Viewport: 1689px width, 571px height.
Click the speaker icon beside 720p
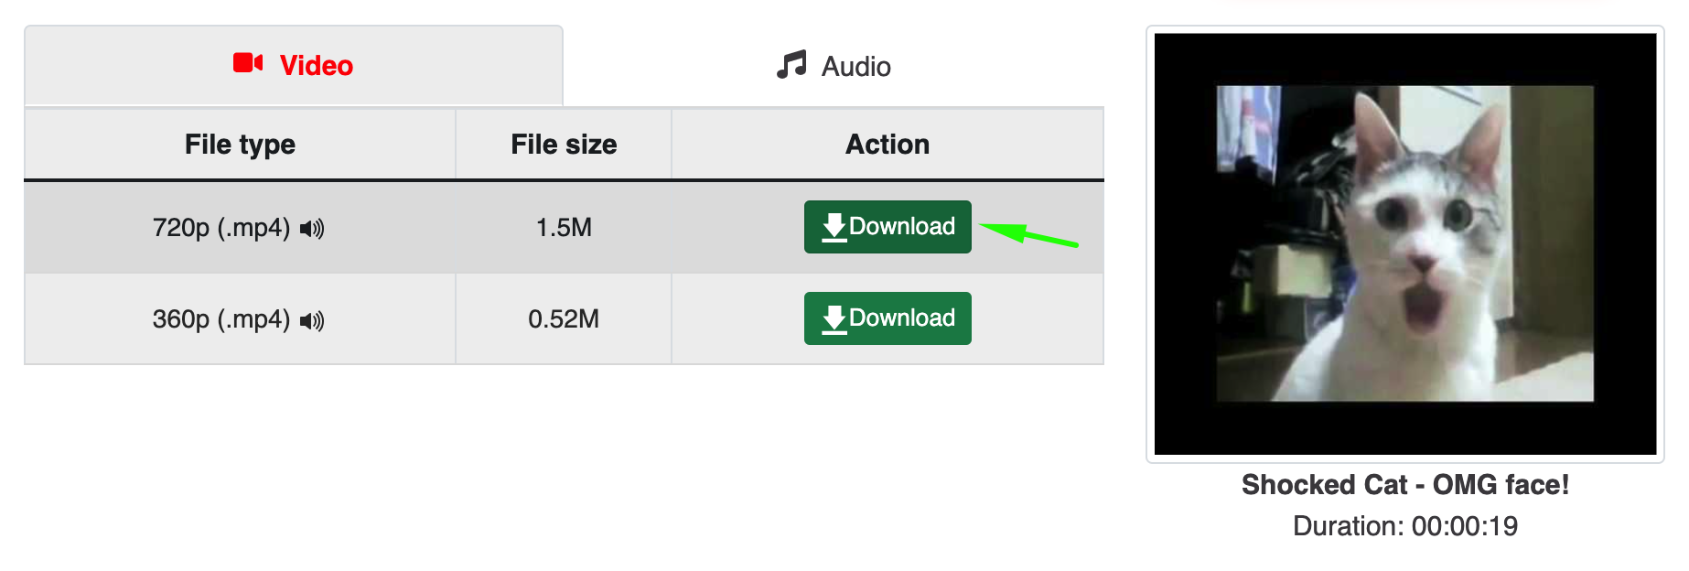click(312, 229)
